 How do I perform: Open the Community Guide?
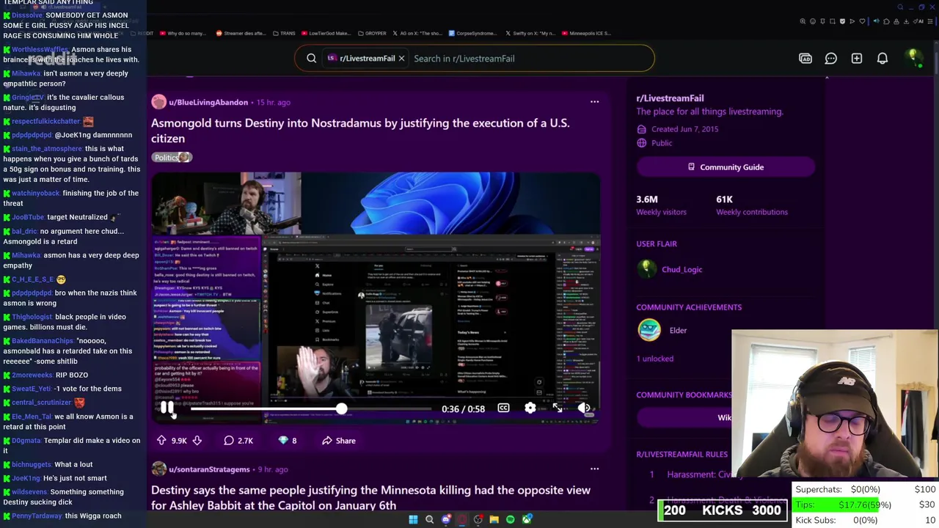pos(726,167)
